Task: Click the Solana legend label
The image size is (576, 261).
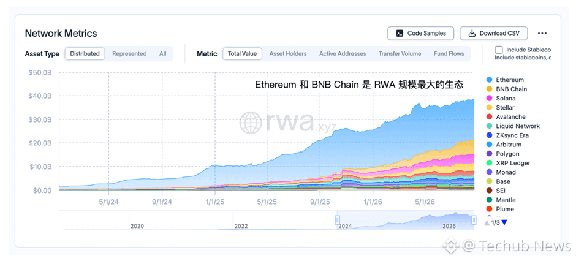Action: pos(506,99)
